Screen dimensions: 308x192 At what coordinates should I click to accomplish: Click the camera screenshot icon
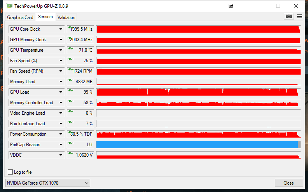point(289,16)
